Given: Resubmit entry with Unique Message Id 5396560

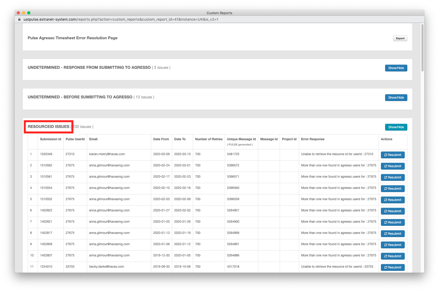Looking at the screenshot, I should click(392, 188).
